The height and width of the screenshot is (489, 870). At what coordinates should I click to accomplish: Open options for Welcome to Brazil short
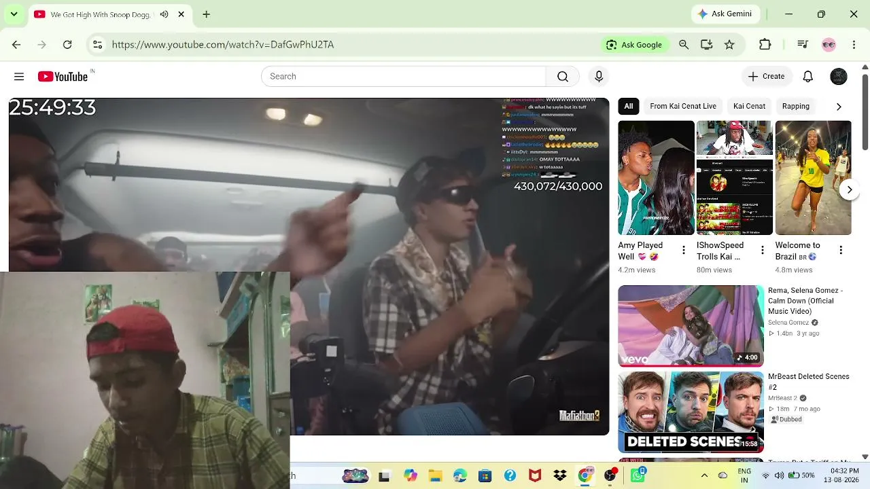[x=841, y=251]
